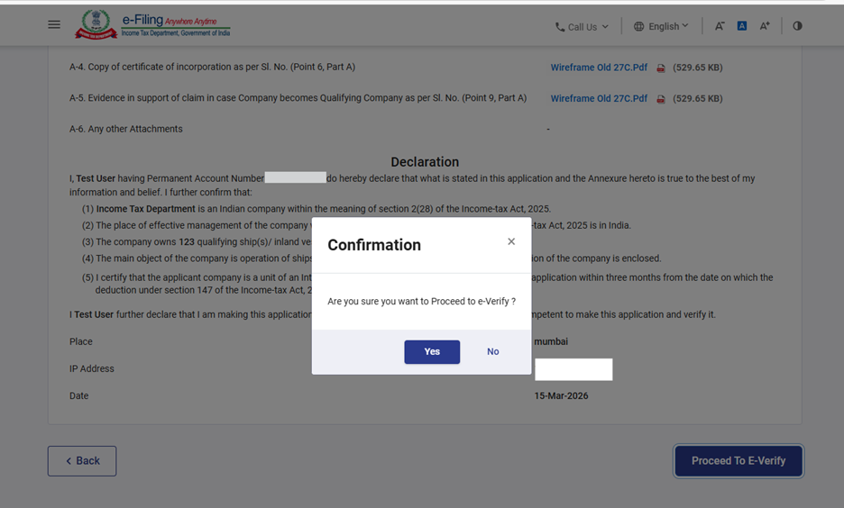Open the hamburger navigation menu
The image size is (844, 508).
point(54,24)
